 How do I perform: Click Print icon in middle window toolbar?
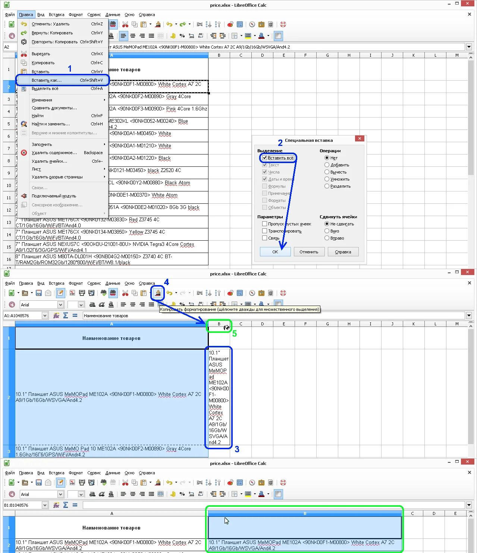[x=82, y=293]
